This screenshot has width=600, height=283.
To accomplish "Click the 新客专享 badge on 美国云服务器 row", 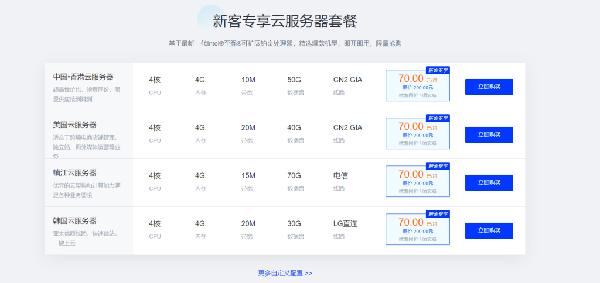I will pos(438,118).
